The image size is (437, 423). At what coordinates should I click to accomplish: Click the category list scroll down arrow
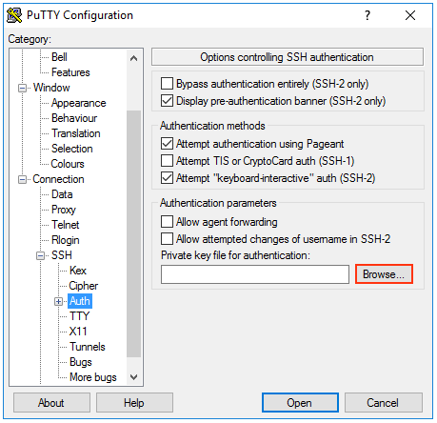point(133,377)
